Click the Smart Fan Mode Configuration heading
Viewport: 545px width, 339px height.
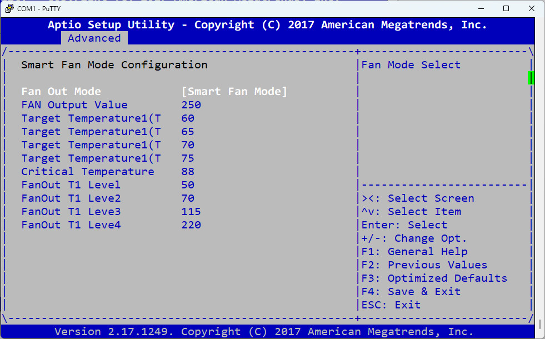pos(114,64)
